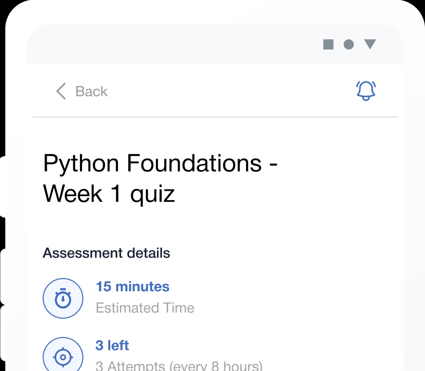The height and width of the screenshot is (371, 425).
Task: Tap the stopwatch estimated time icon
Action: click(x=63, y=298)
